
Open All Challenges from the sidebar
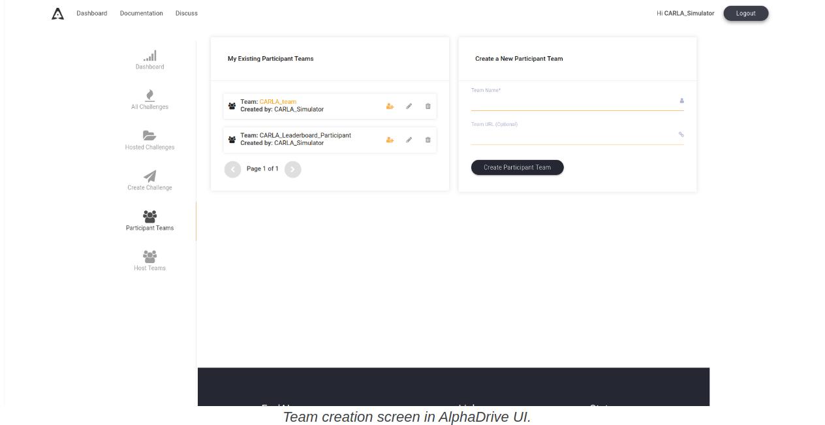click(149, 100)
